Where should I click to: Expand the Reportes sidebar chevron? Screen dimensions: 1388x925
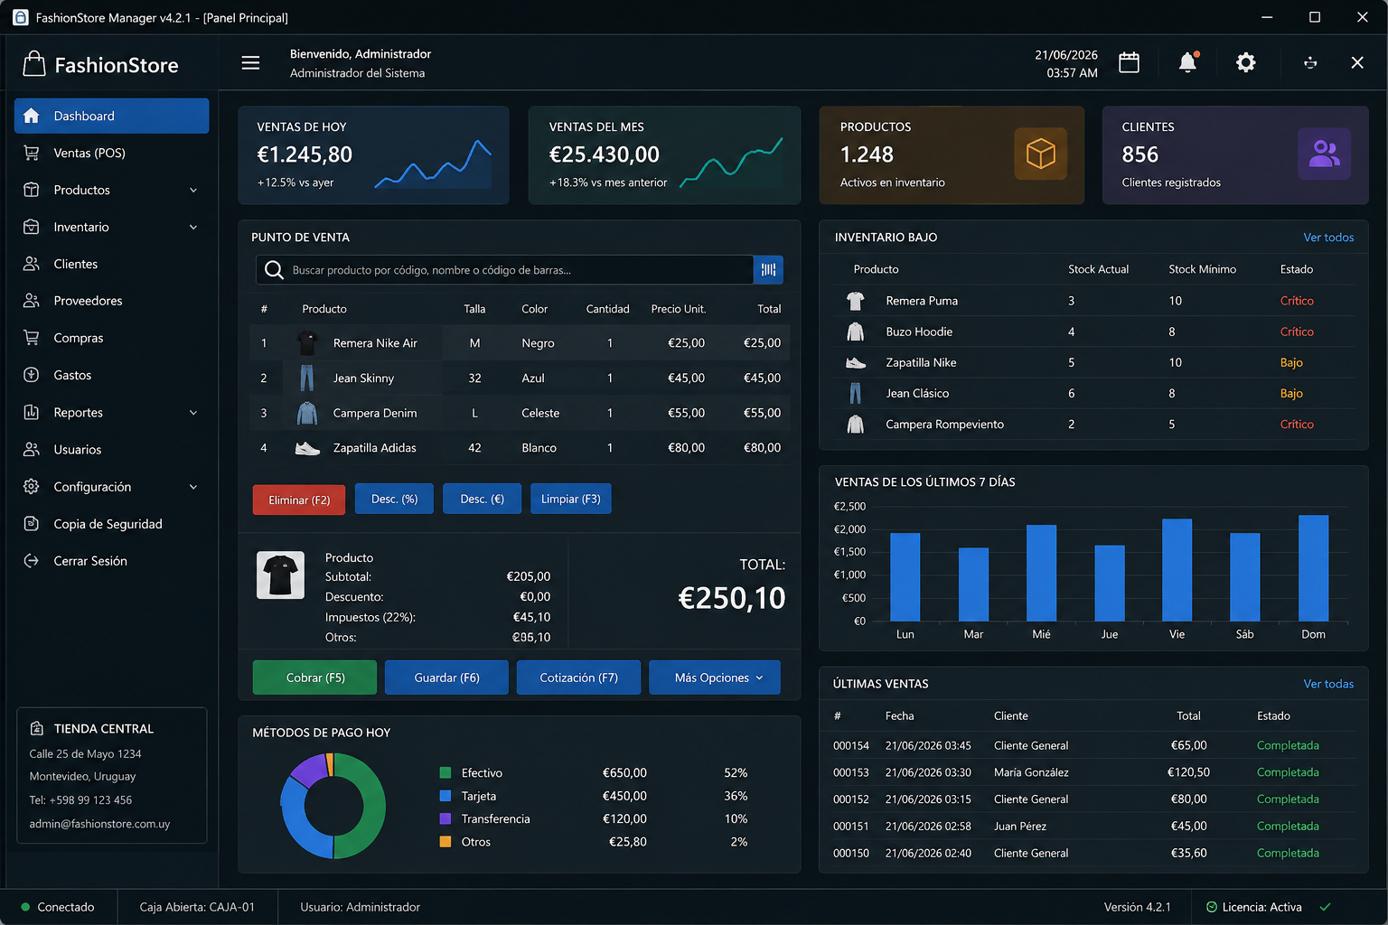193,413
